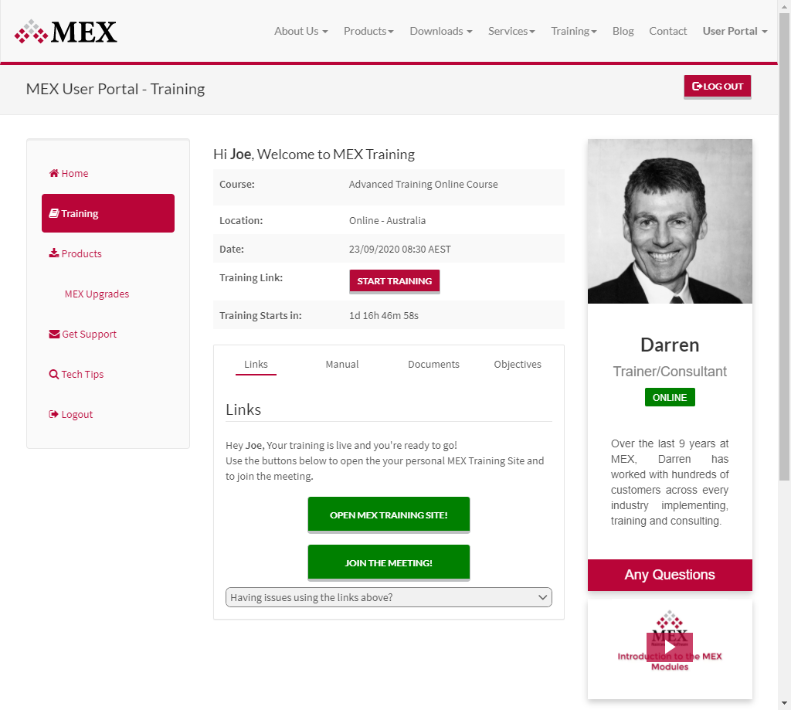Viewport: 791px width, 710px height.
Task: Click the LOG OUT button at top right
Action: (718, 87)
